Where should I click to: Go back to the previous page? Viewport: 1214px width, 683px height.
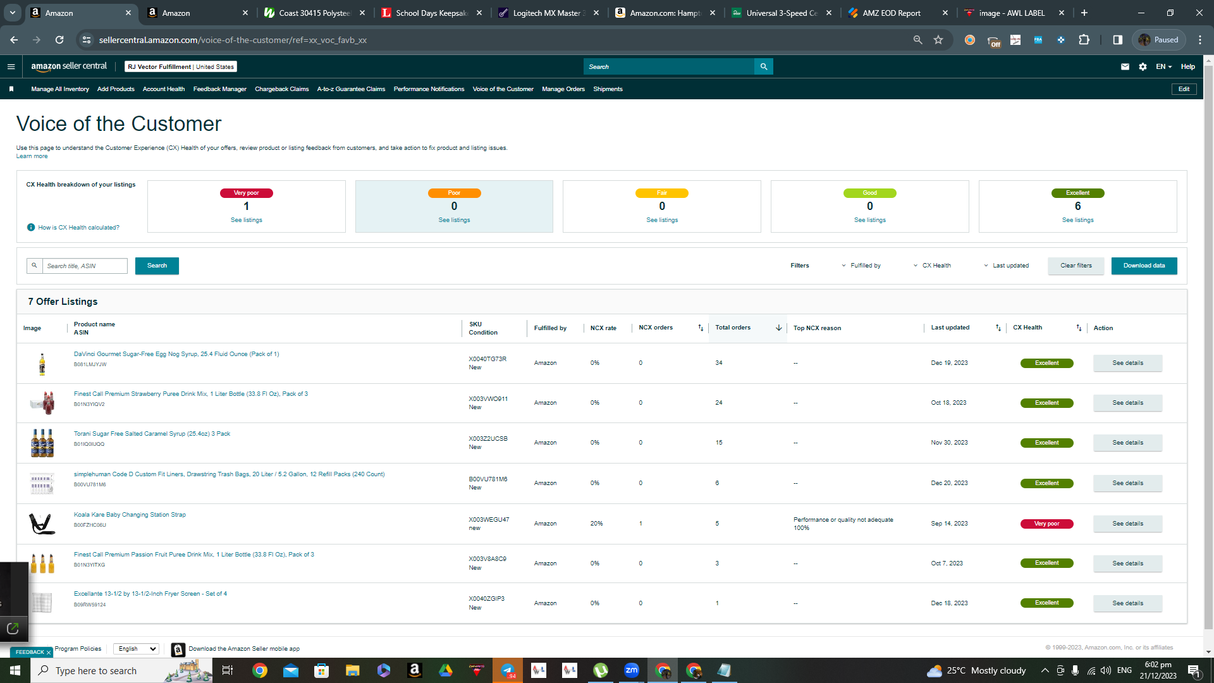click(14, 40)
